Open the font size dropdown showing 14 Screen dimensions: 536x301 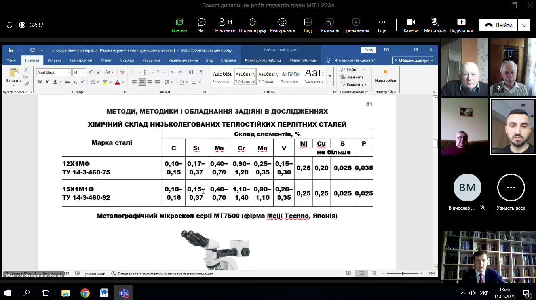coord(84,72)
